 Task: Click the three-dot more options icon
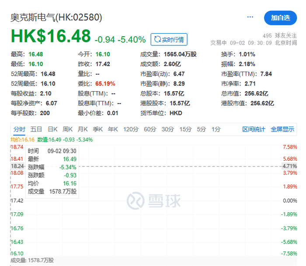(x=250, y=17)
